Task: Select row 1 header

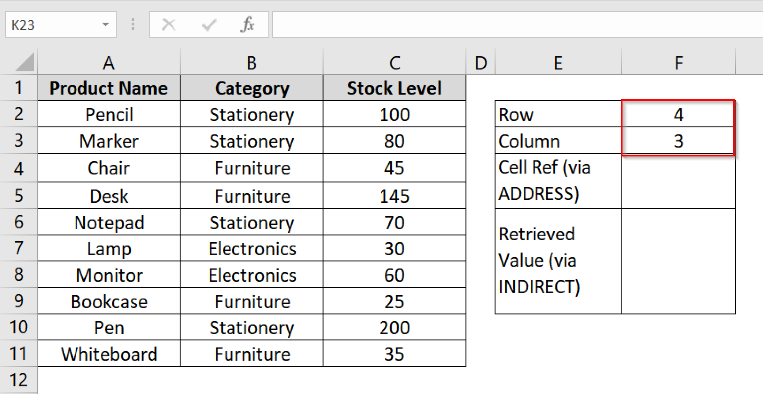Action: coord(19,88)
